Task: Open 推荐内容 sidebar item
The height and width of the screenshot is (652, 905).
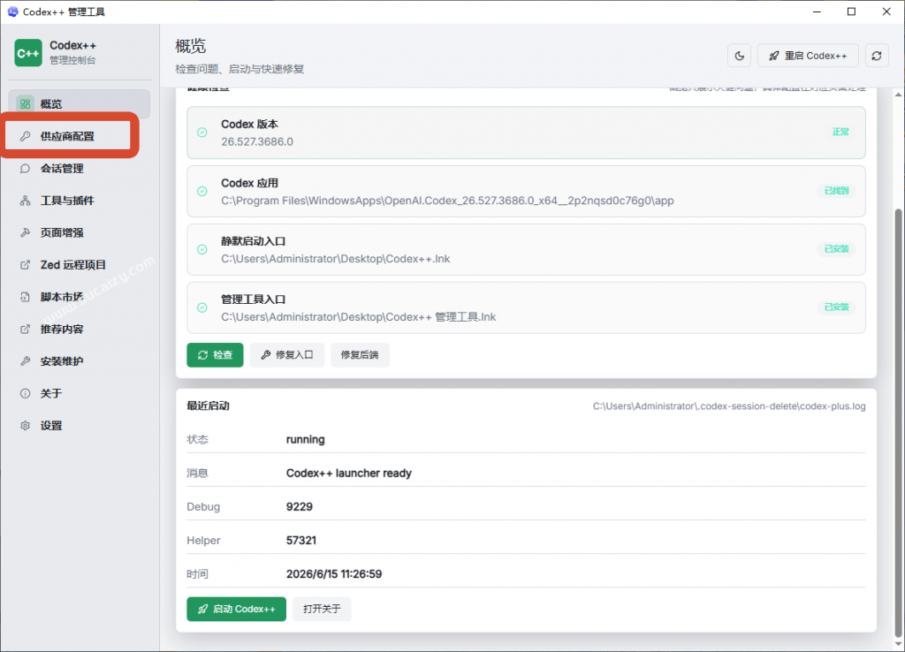Action: click(80, 329)
